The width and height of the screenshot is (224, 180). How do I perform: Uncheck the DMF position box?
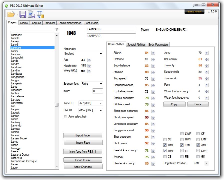(165, 145)
